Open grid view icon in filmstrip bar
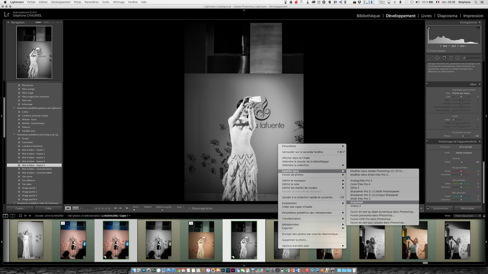The image size is (488, 274). 20,216
